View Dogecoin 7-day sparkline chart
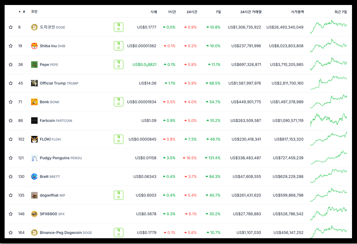This screenshot has width=357, height=244. 329,27
